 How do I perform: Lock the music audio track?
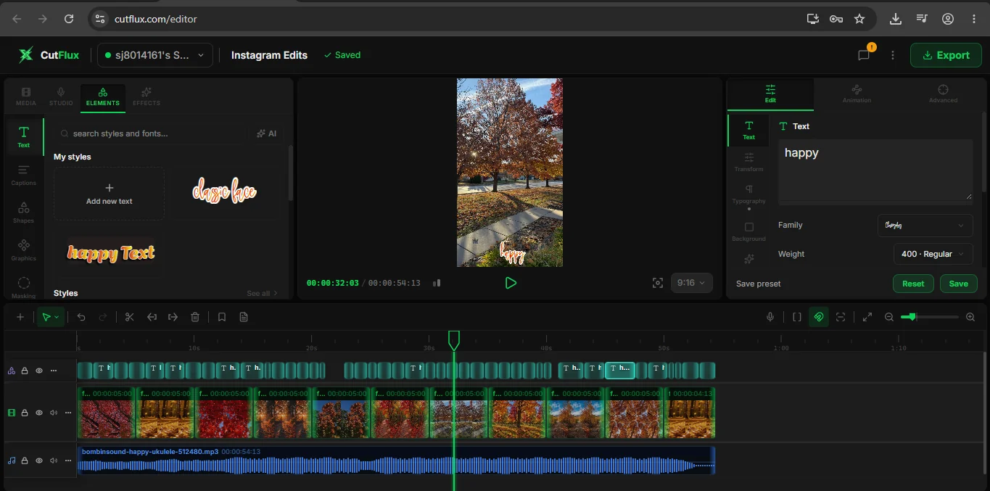click(25, 461)
